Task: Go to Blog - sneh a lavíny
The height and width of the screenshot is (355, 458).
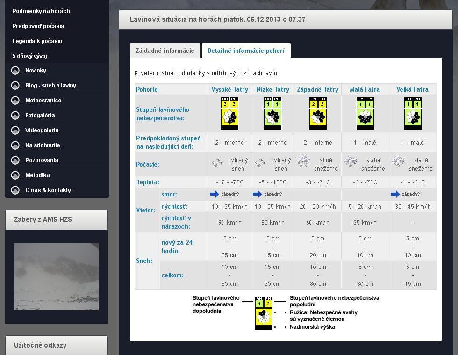Action: [x=50, y=86]
